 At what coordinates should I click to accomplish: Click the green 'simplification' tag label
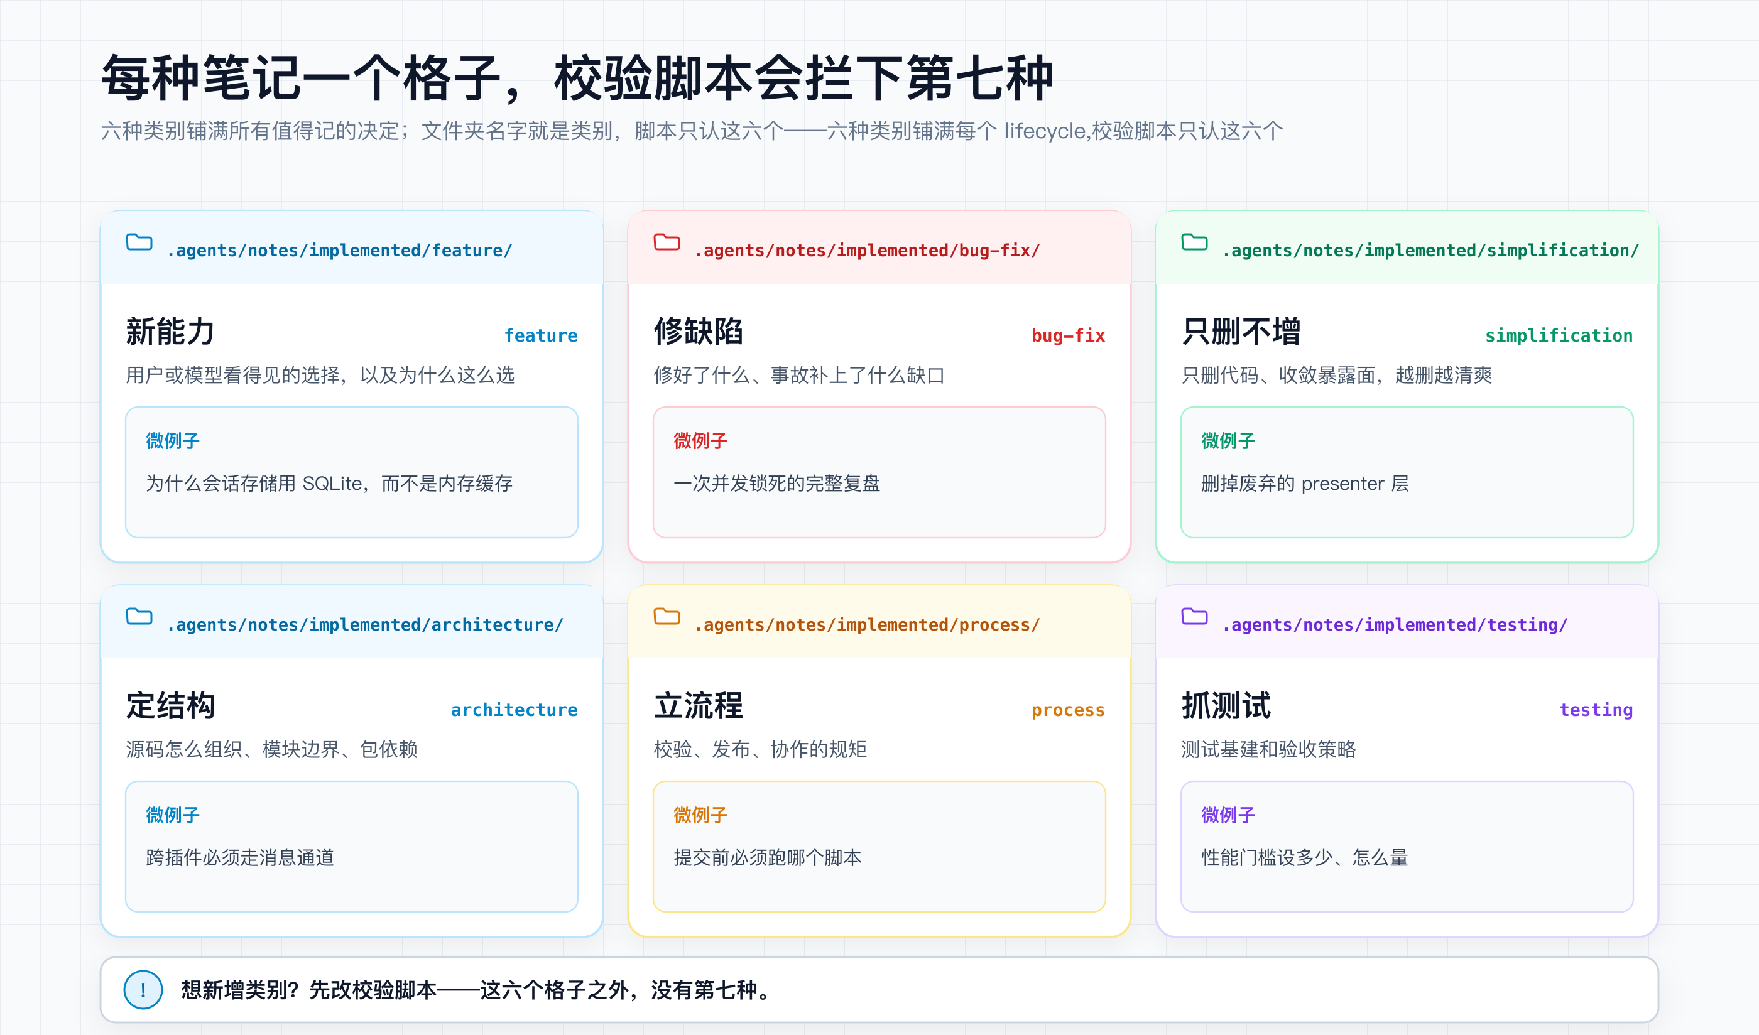[1559, 336]
